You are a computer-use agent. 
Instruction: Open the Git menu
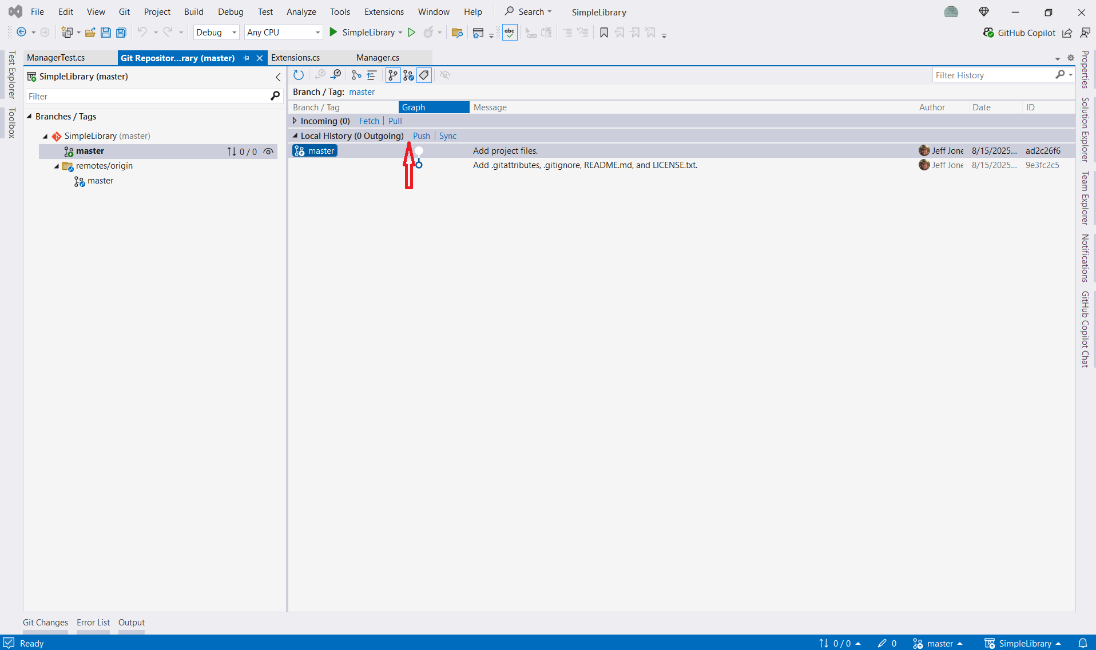tap(124, 12)
